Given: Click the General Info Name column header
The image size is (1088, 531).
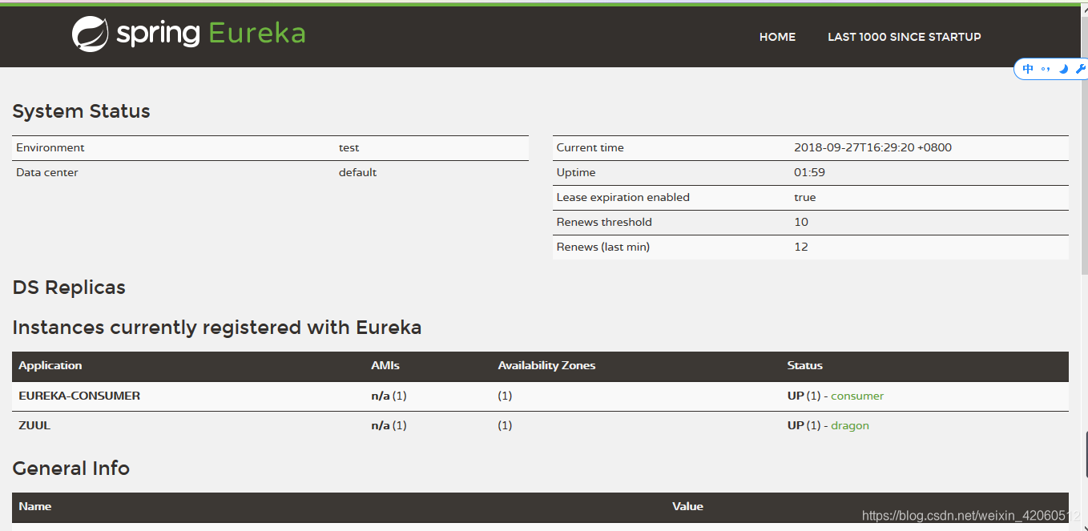Looking at the screenshot, I should tap(35, 506).
